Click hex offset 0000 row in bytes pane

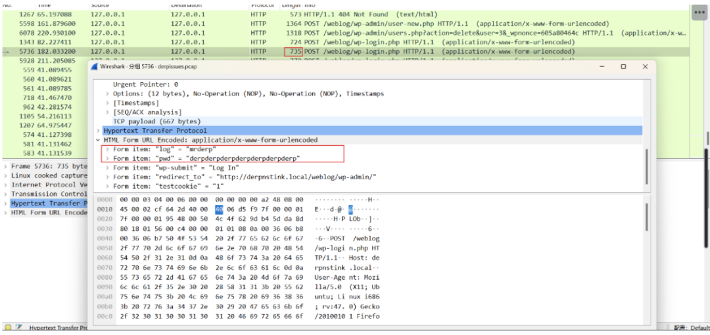pos(104,200)
